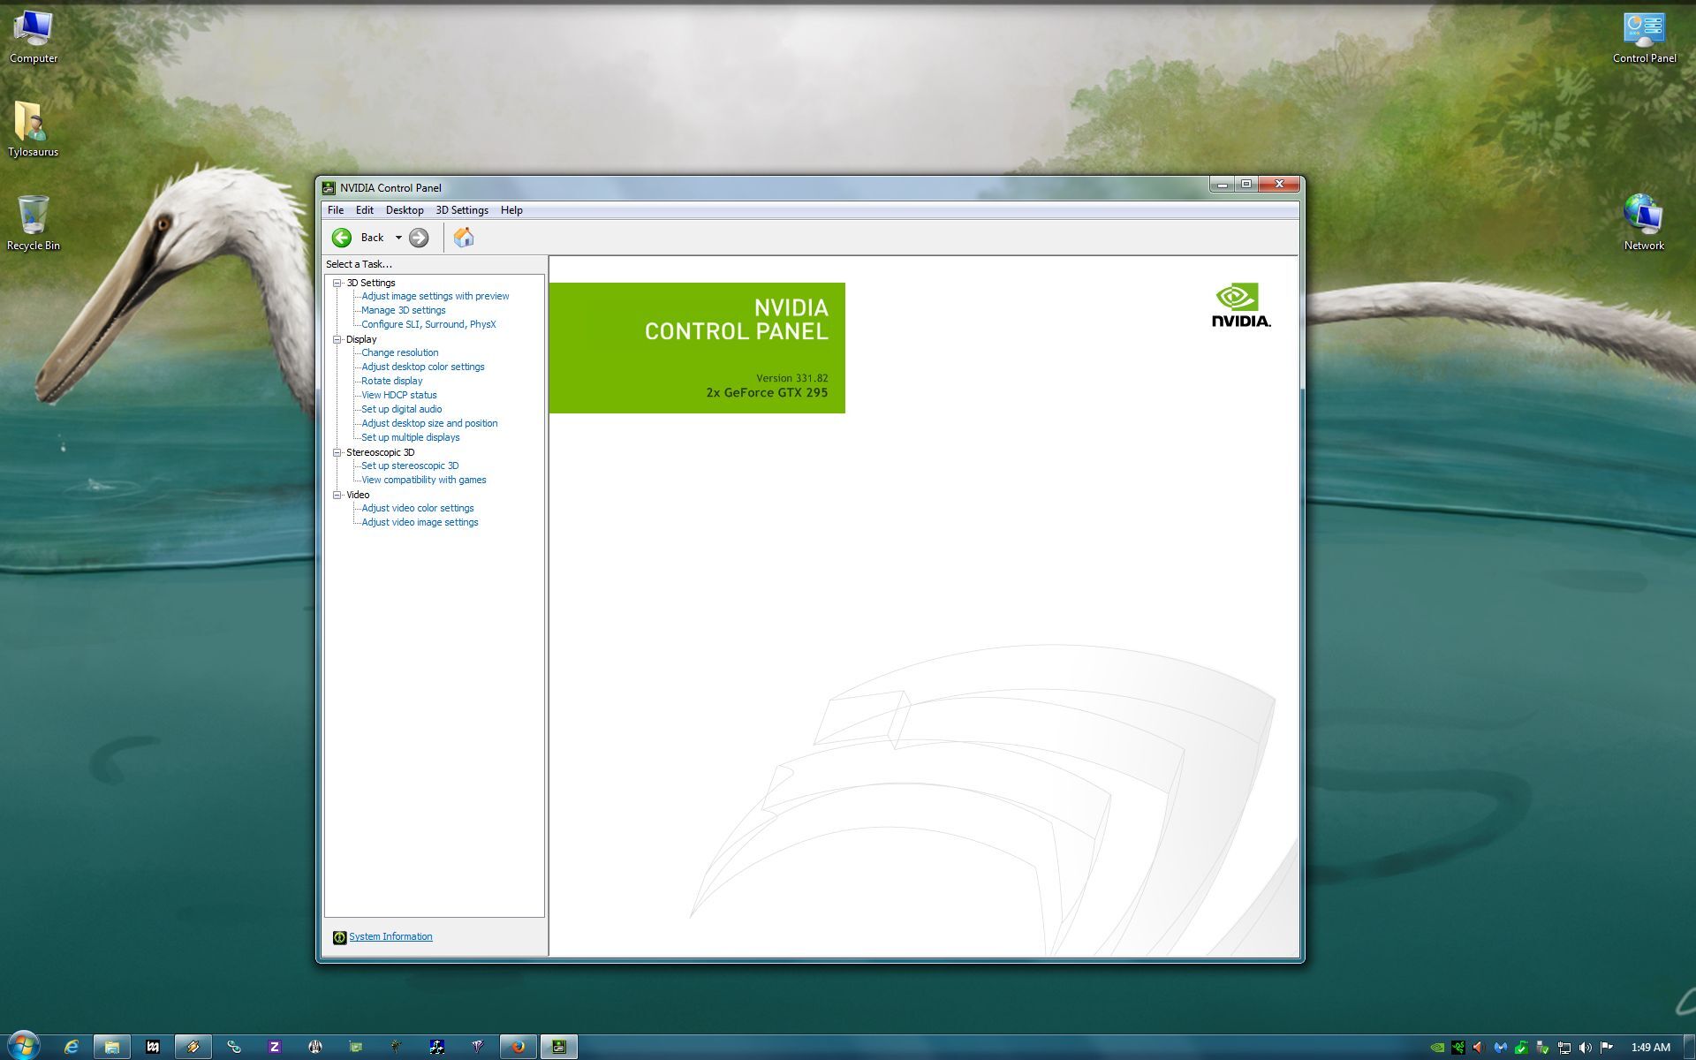Click the Show Desktop button
This screenshot has width=1696, height=1060.
(1689, 1047)
